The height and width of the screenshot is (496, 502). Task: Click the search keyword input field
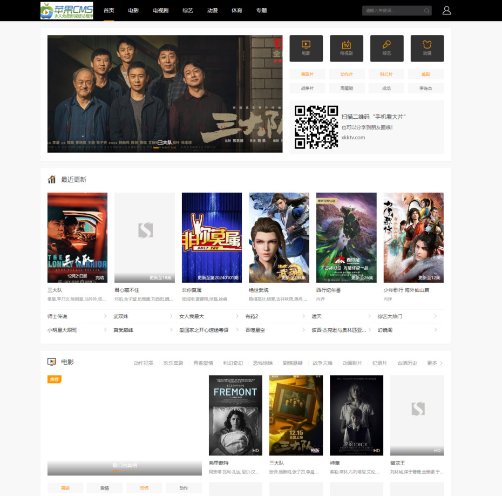[x=392, y=11]
